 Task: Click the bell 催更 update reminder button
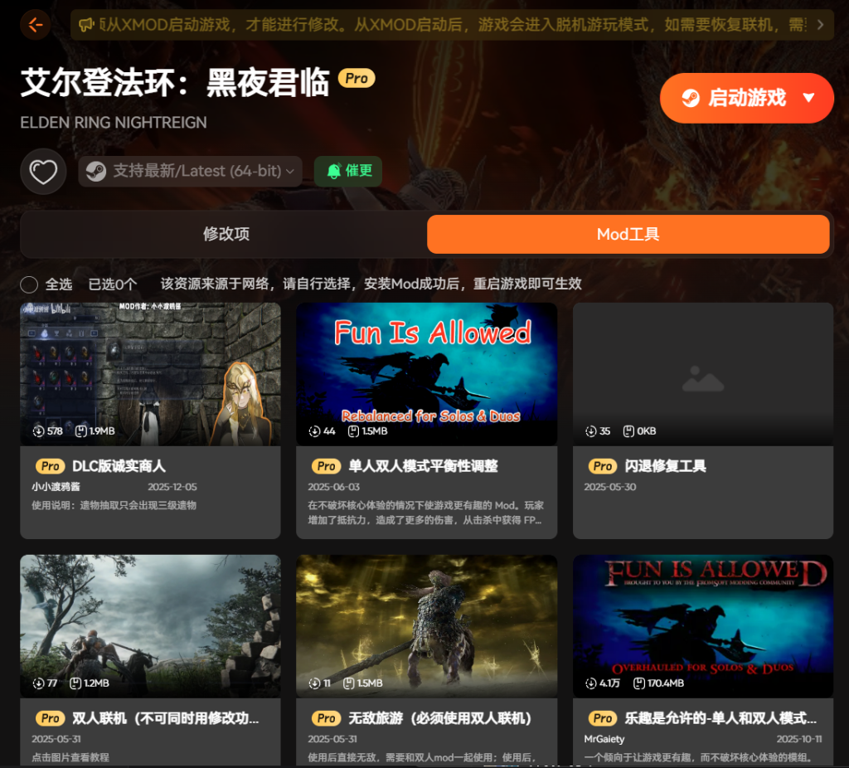point(348,171)
